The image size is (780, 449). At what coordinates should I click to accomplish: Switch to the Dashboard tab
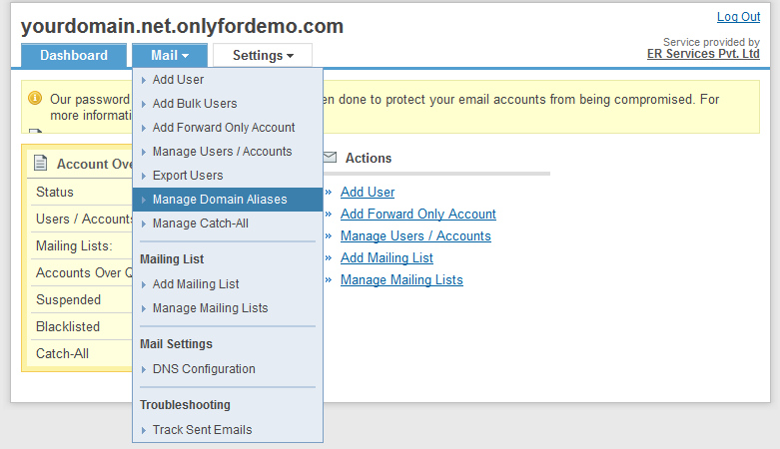(74, 56)
